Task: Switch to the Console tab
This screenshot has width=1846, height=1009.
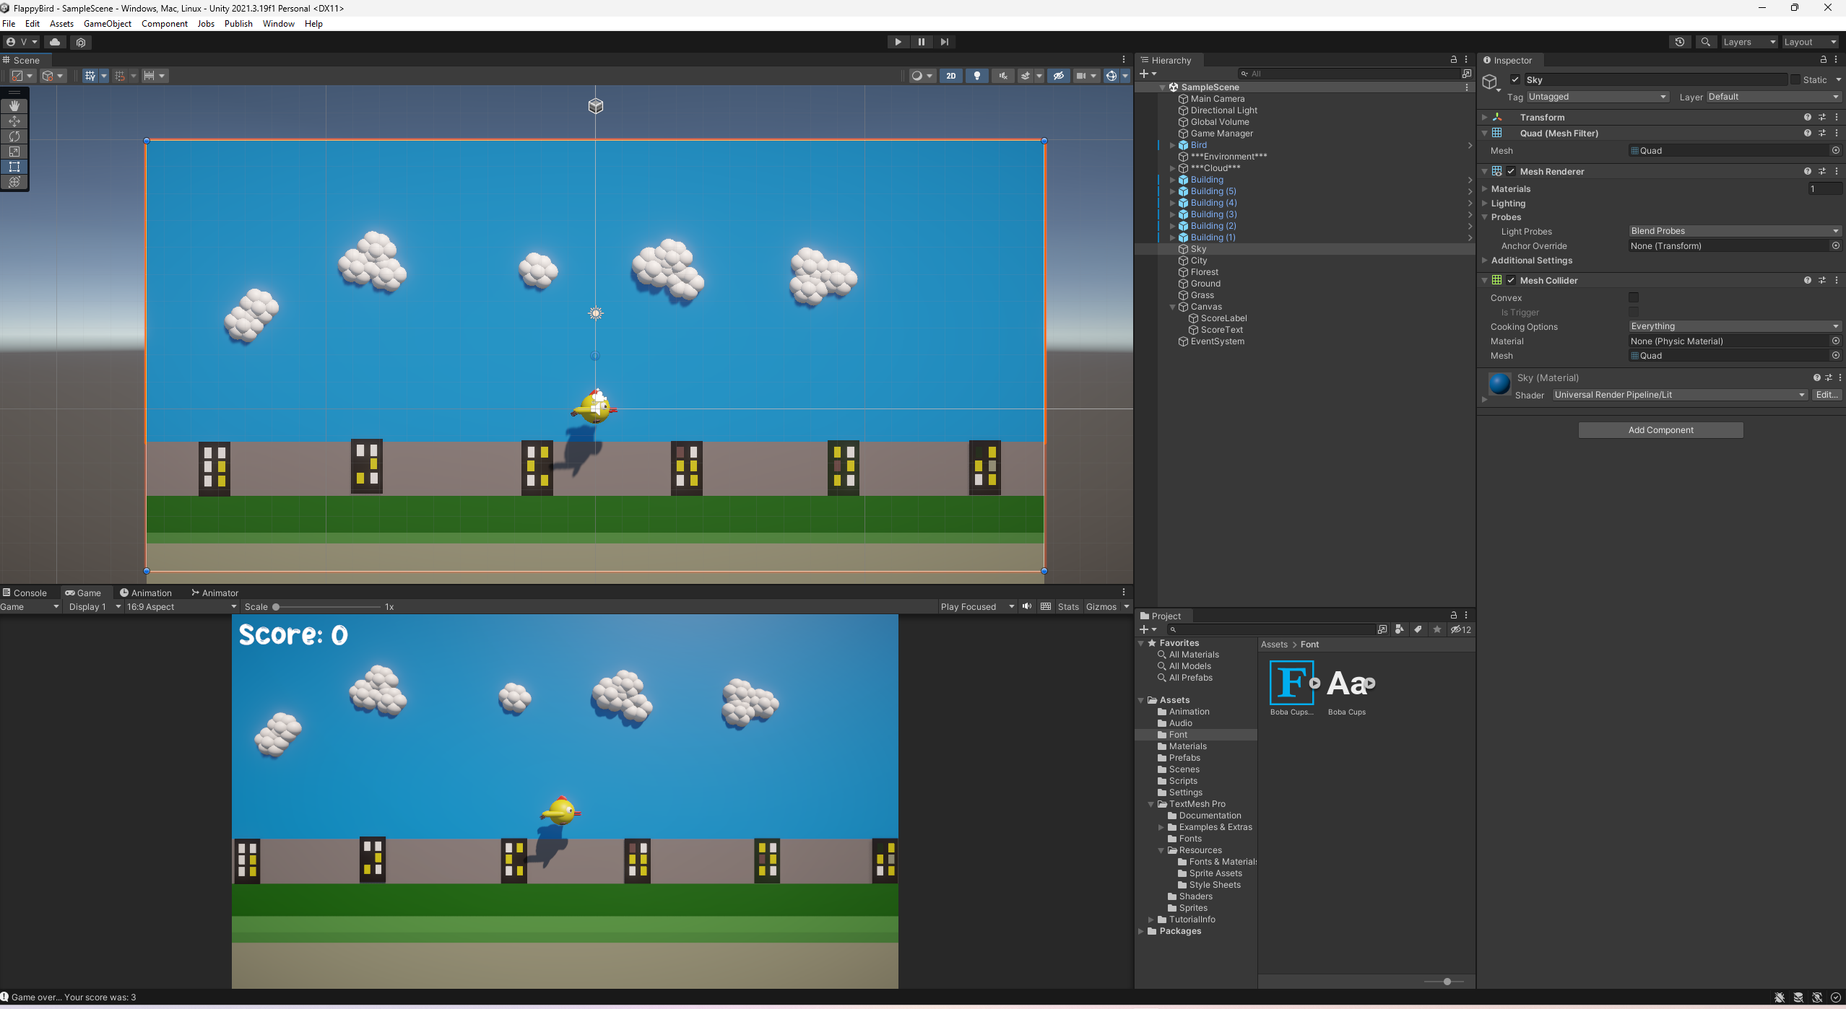Action: tap(30, 593)
